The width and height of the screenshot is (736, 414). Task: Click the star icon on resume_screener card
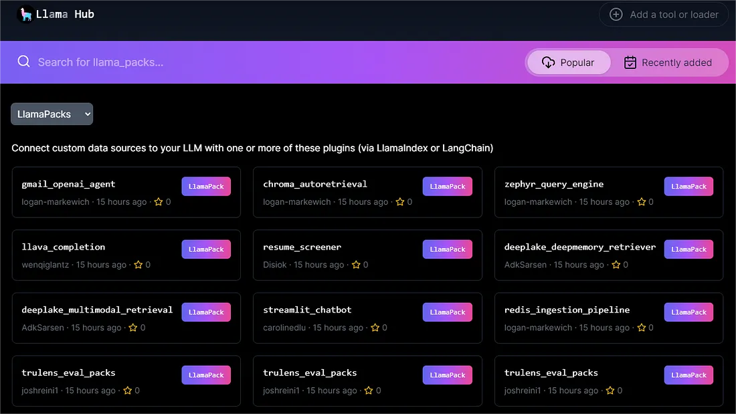point(356,265)
